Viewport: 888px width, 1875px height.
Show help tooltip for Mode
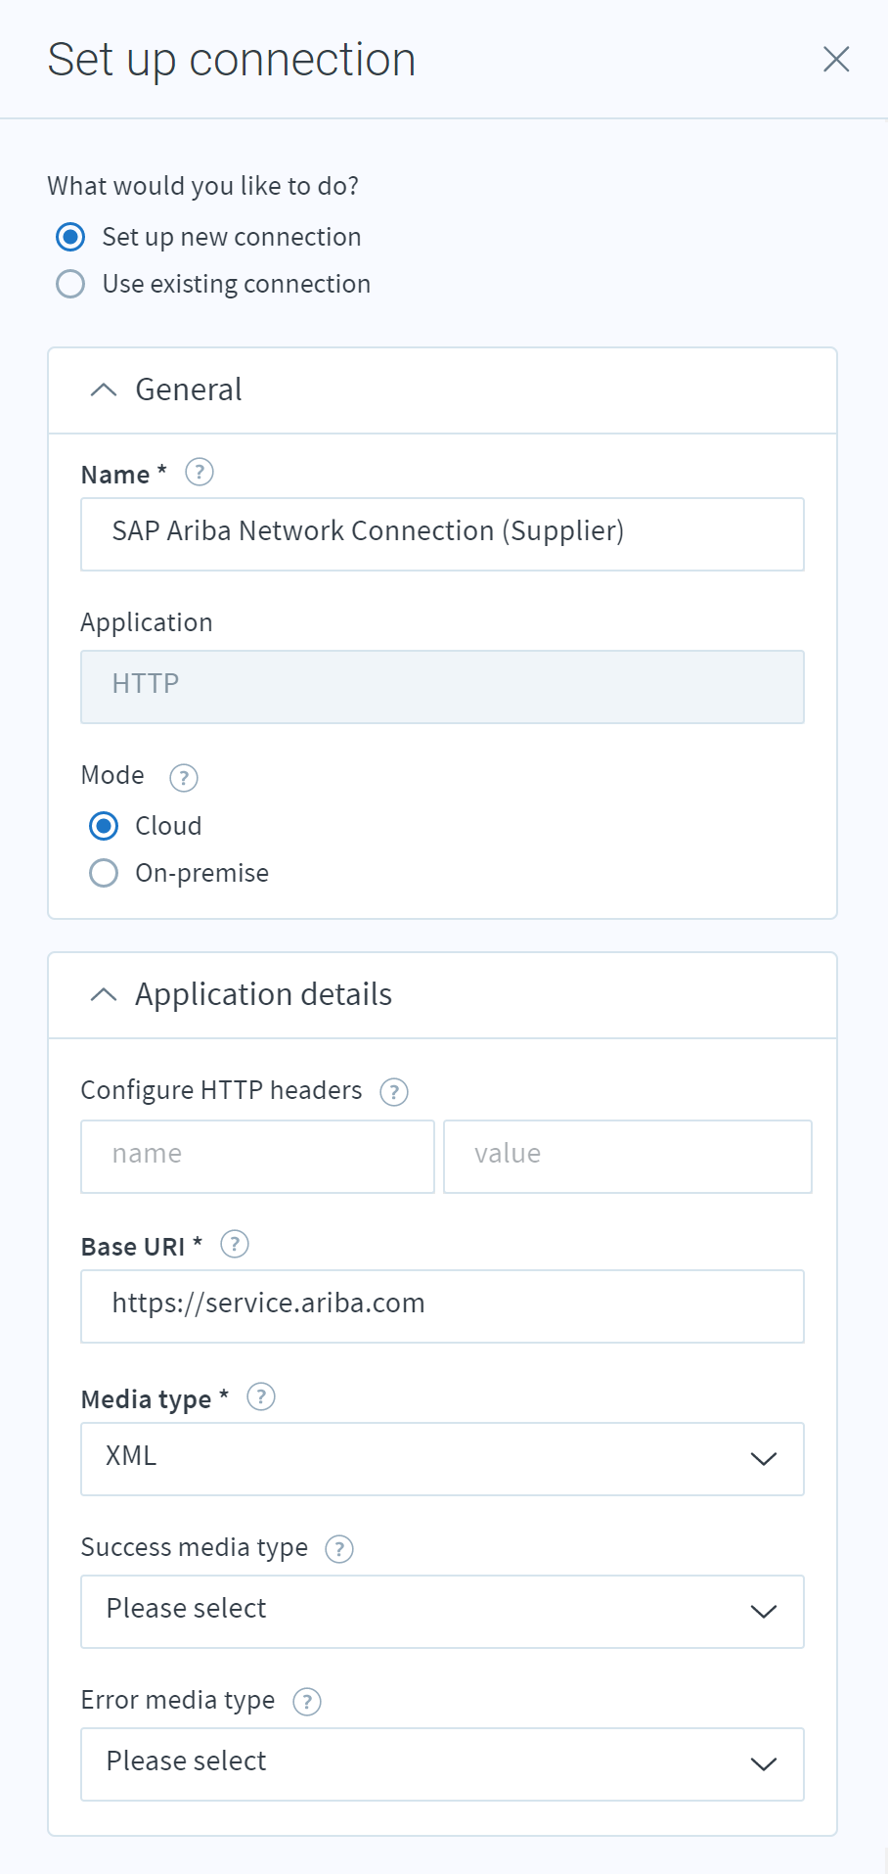click(x=184, y=778)
